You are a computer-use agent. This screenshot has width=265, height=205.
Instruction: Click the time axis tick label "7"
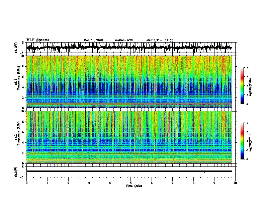point(173,183)
